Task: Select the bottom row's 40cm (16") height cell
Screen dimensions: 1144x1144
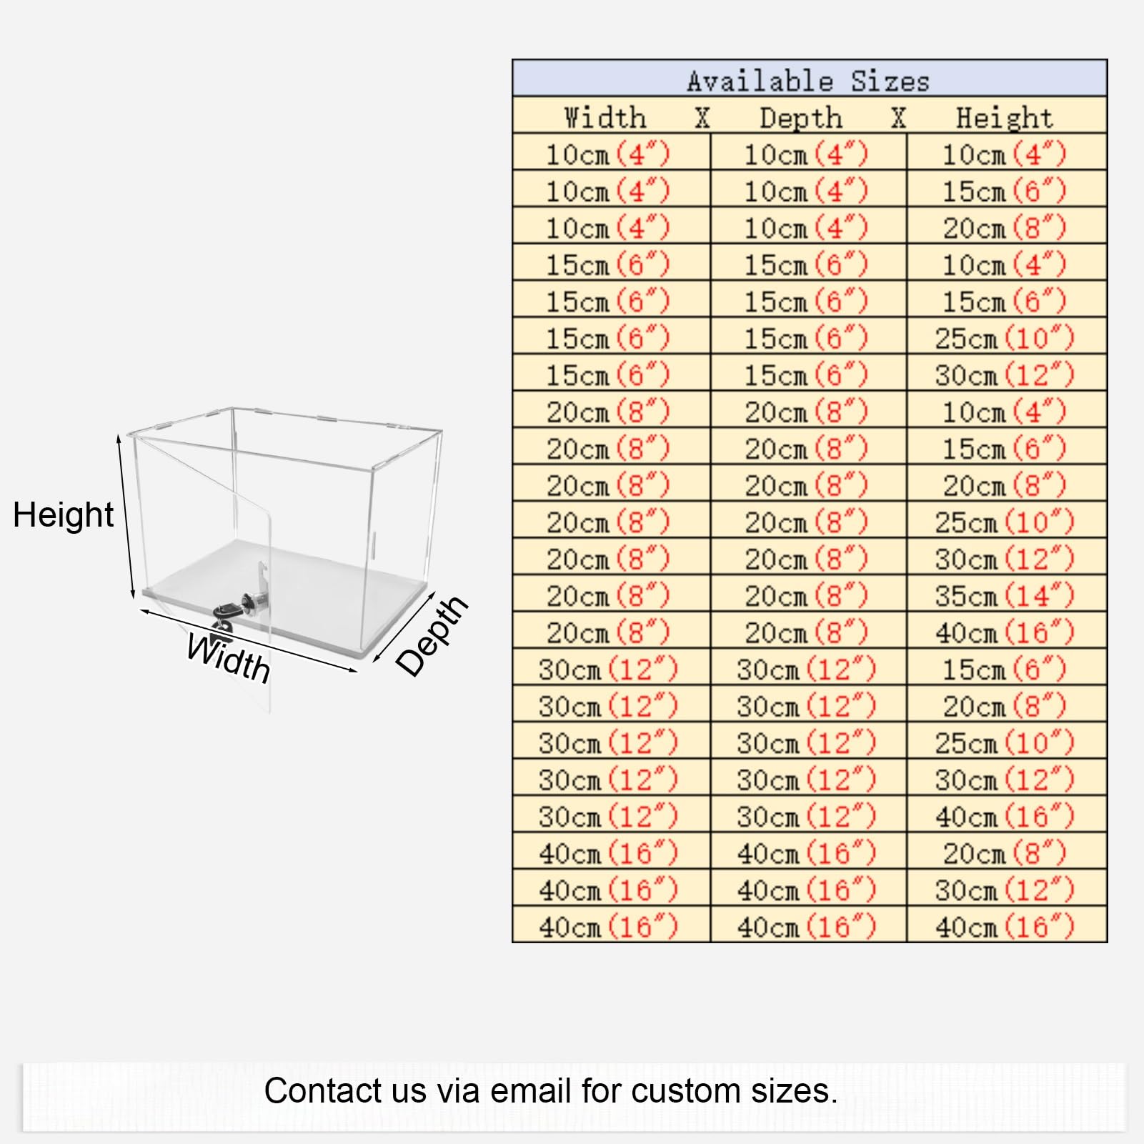Action: coord(1004,927)
